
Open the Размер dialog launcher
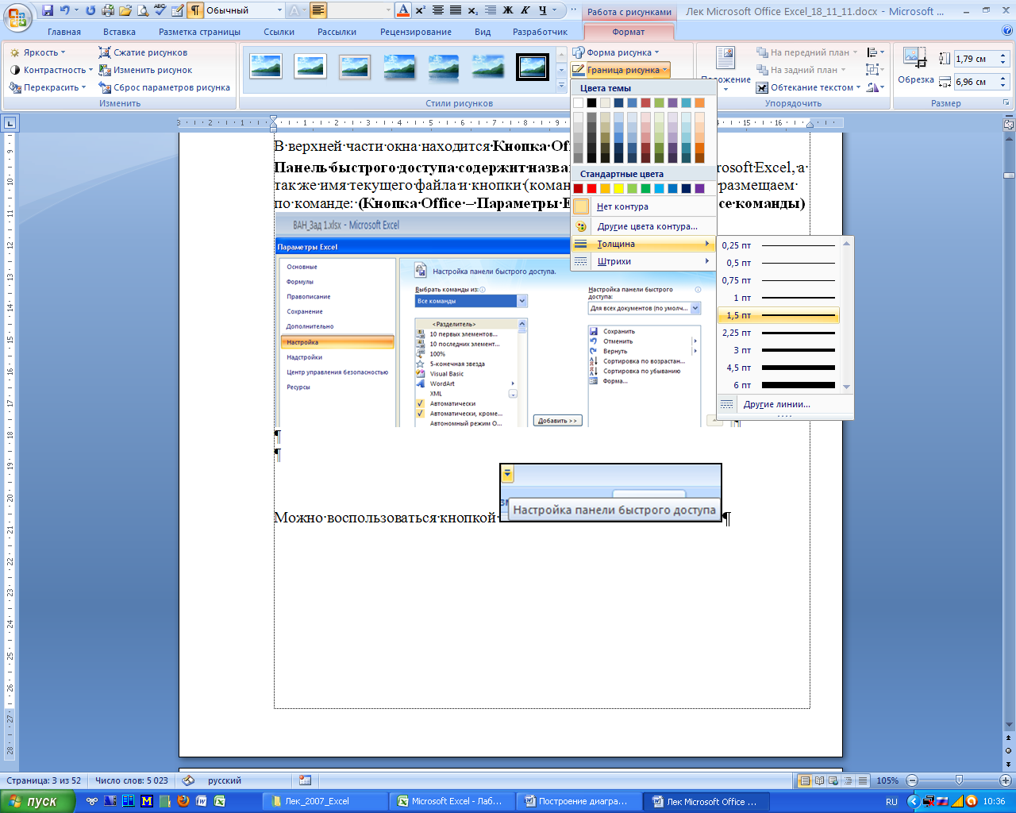click(1007, 103)
